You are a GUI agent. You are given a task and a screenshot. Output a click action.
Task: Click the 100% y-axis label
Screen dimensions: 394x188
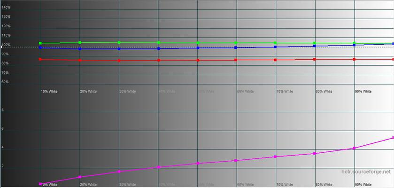[6, 45]
